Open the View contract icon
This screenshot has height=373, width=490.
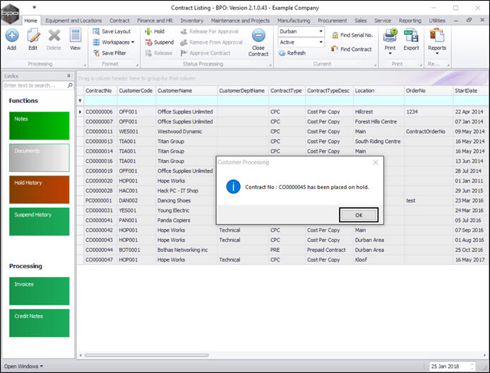tap(75, 35)
